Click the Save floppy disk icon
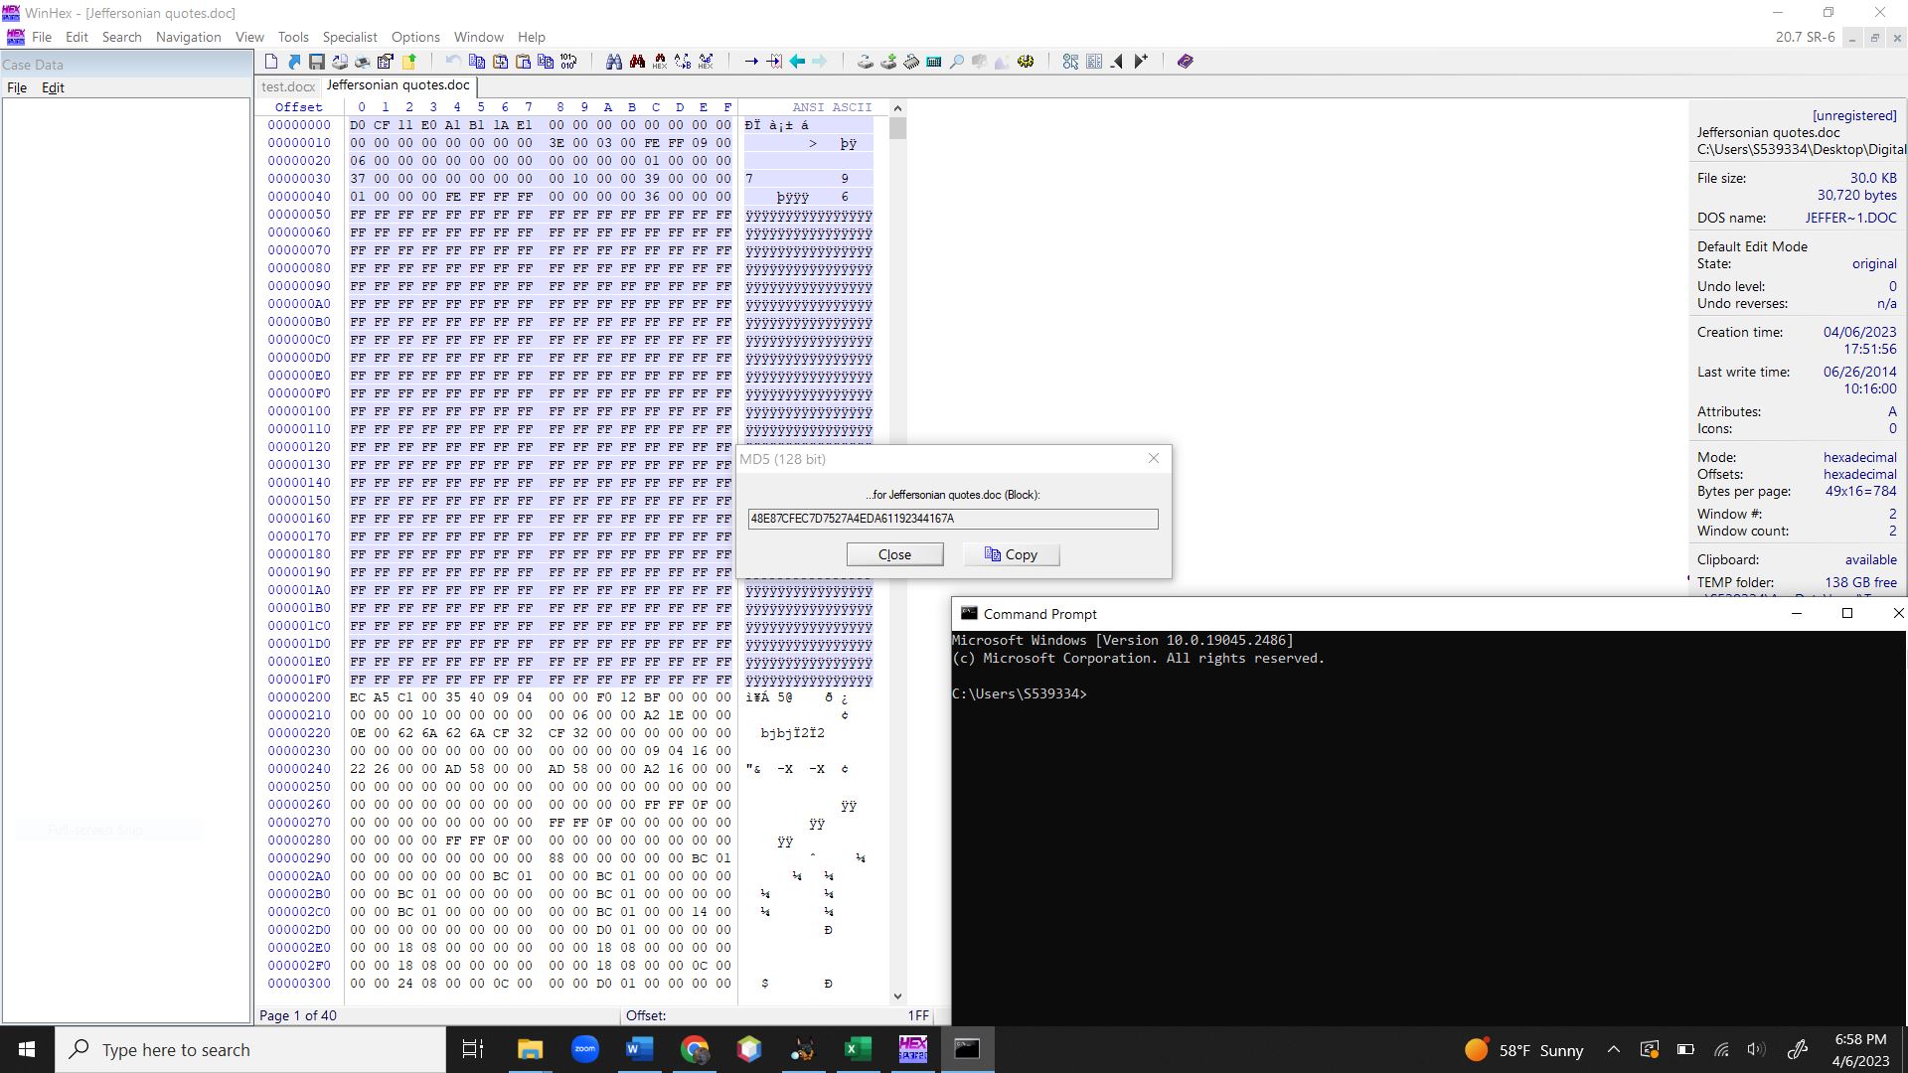1908x1073 pixels. 317,62
